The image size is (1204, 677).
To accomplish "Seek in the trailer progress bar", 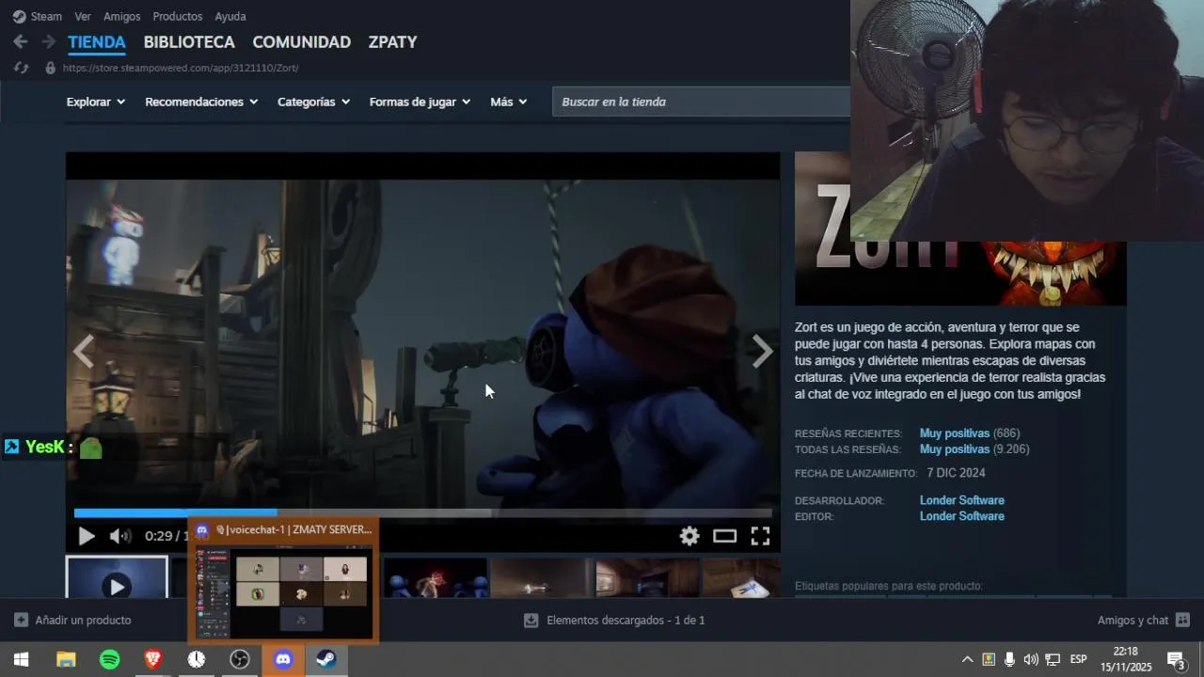I will [423, 512].
